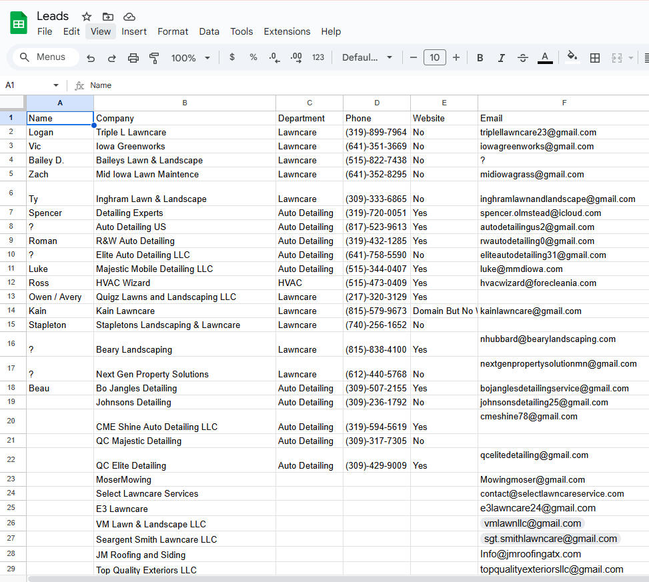The height and width of the screenshot is (582, 649).
Task: Click the Menus search button
Action: (43, 57)
